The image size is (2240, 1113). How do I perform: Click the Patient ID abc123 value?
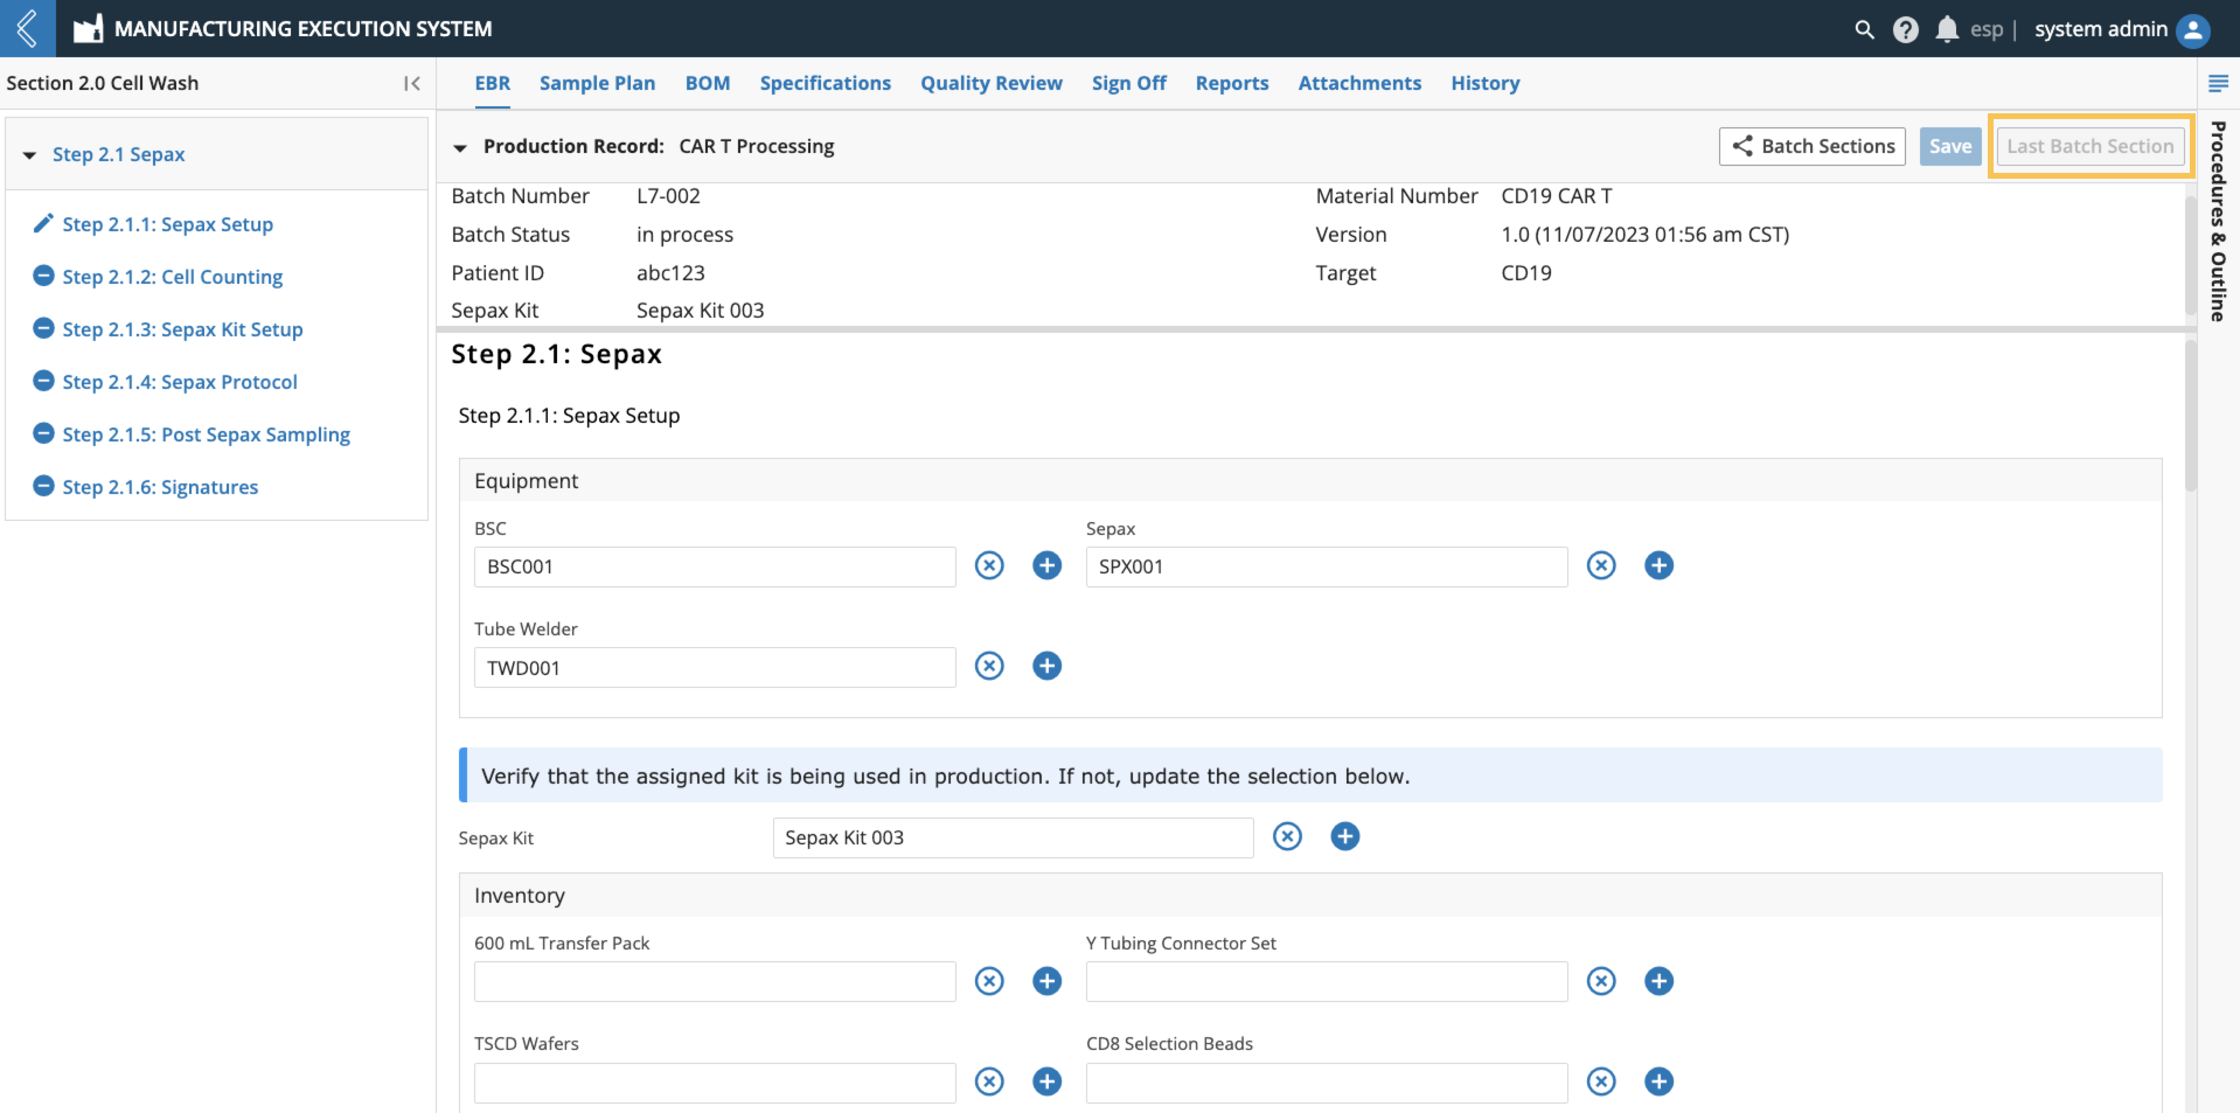tap(670, 273)
